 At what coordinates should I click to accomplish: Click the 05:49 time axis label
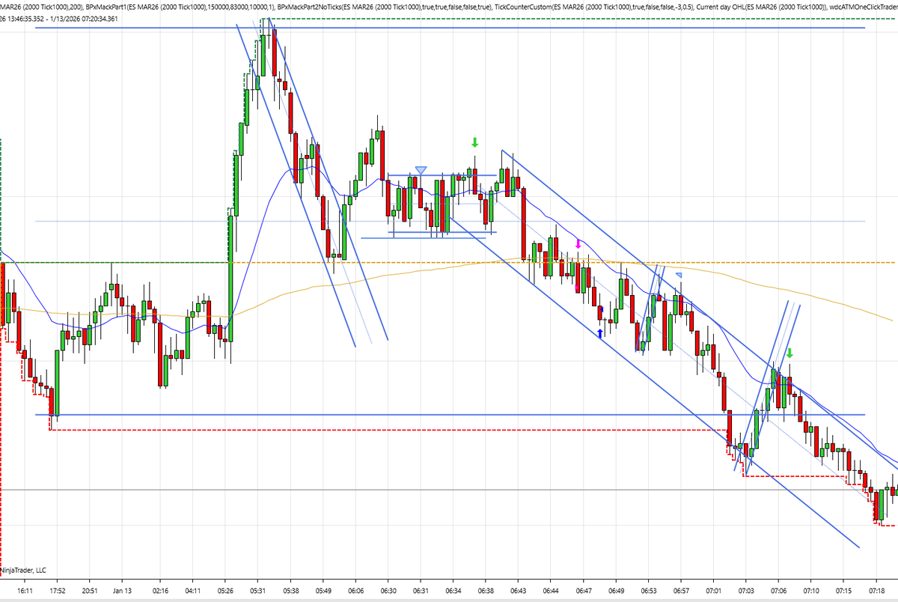[x=323, y=591]
